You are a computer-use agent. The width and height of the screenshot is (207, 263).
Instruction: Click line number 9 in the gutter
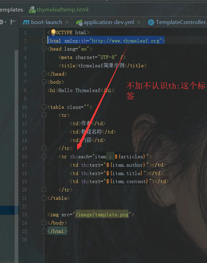pyautogui.click(x=25, y=99)
